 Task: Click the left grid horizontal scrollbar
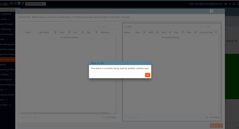[65, 113]
